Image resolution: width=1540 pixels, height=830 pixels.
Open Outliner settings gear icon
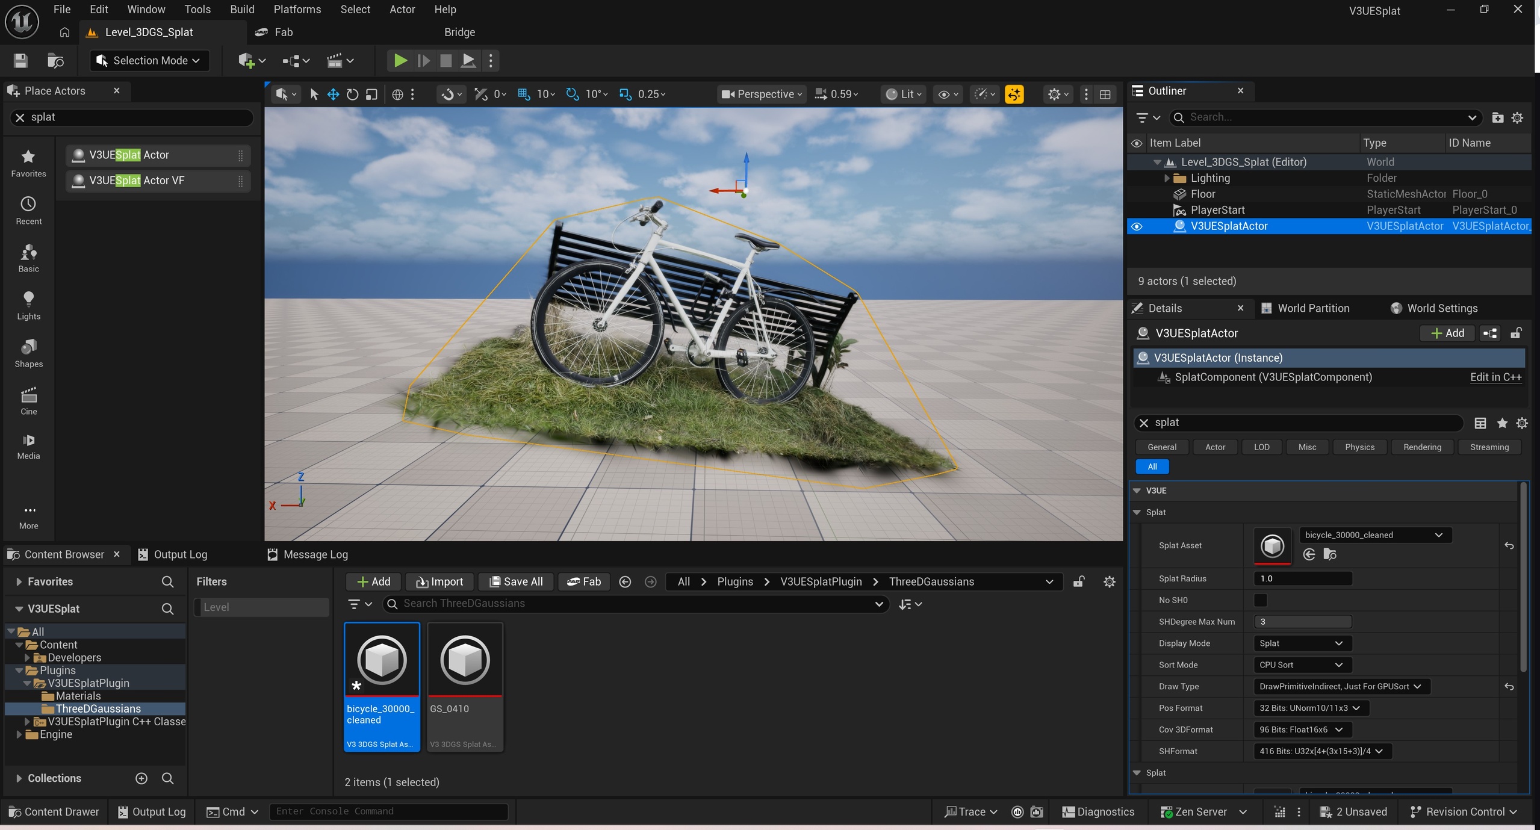click(1517, 117)
